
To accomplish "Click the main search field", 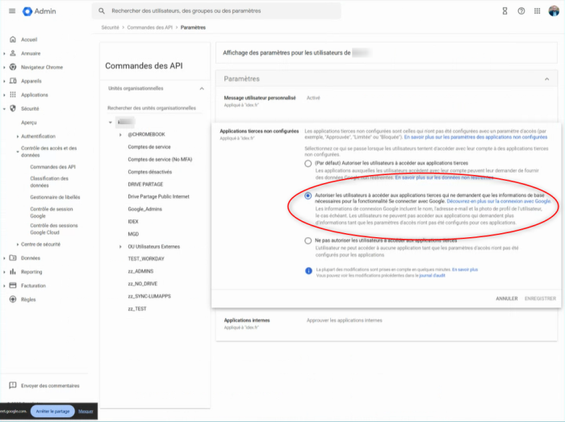I will (218, 11).
